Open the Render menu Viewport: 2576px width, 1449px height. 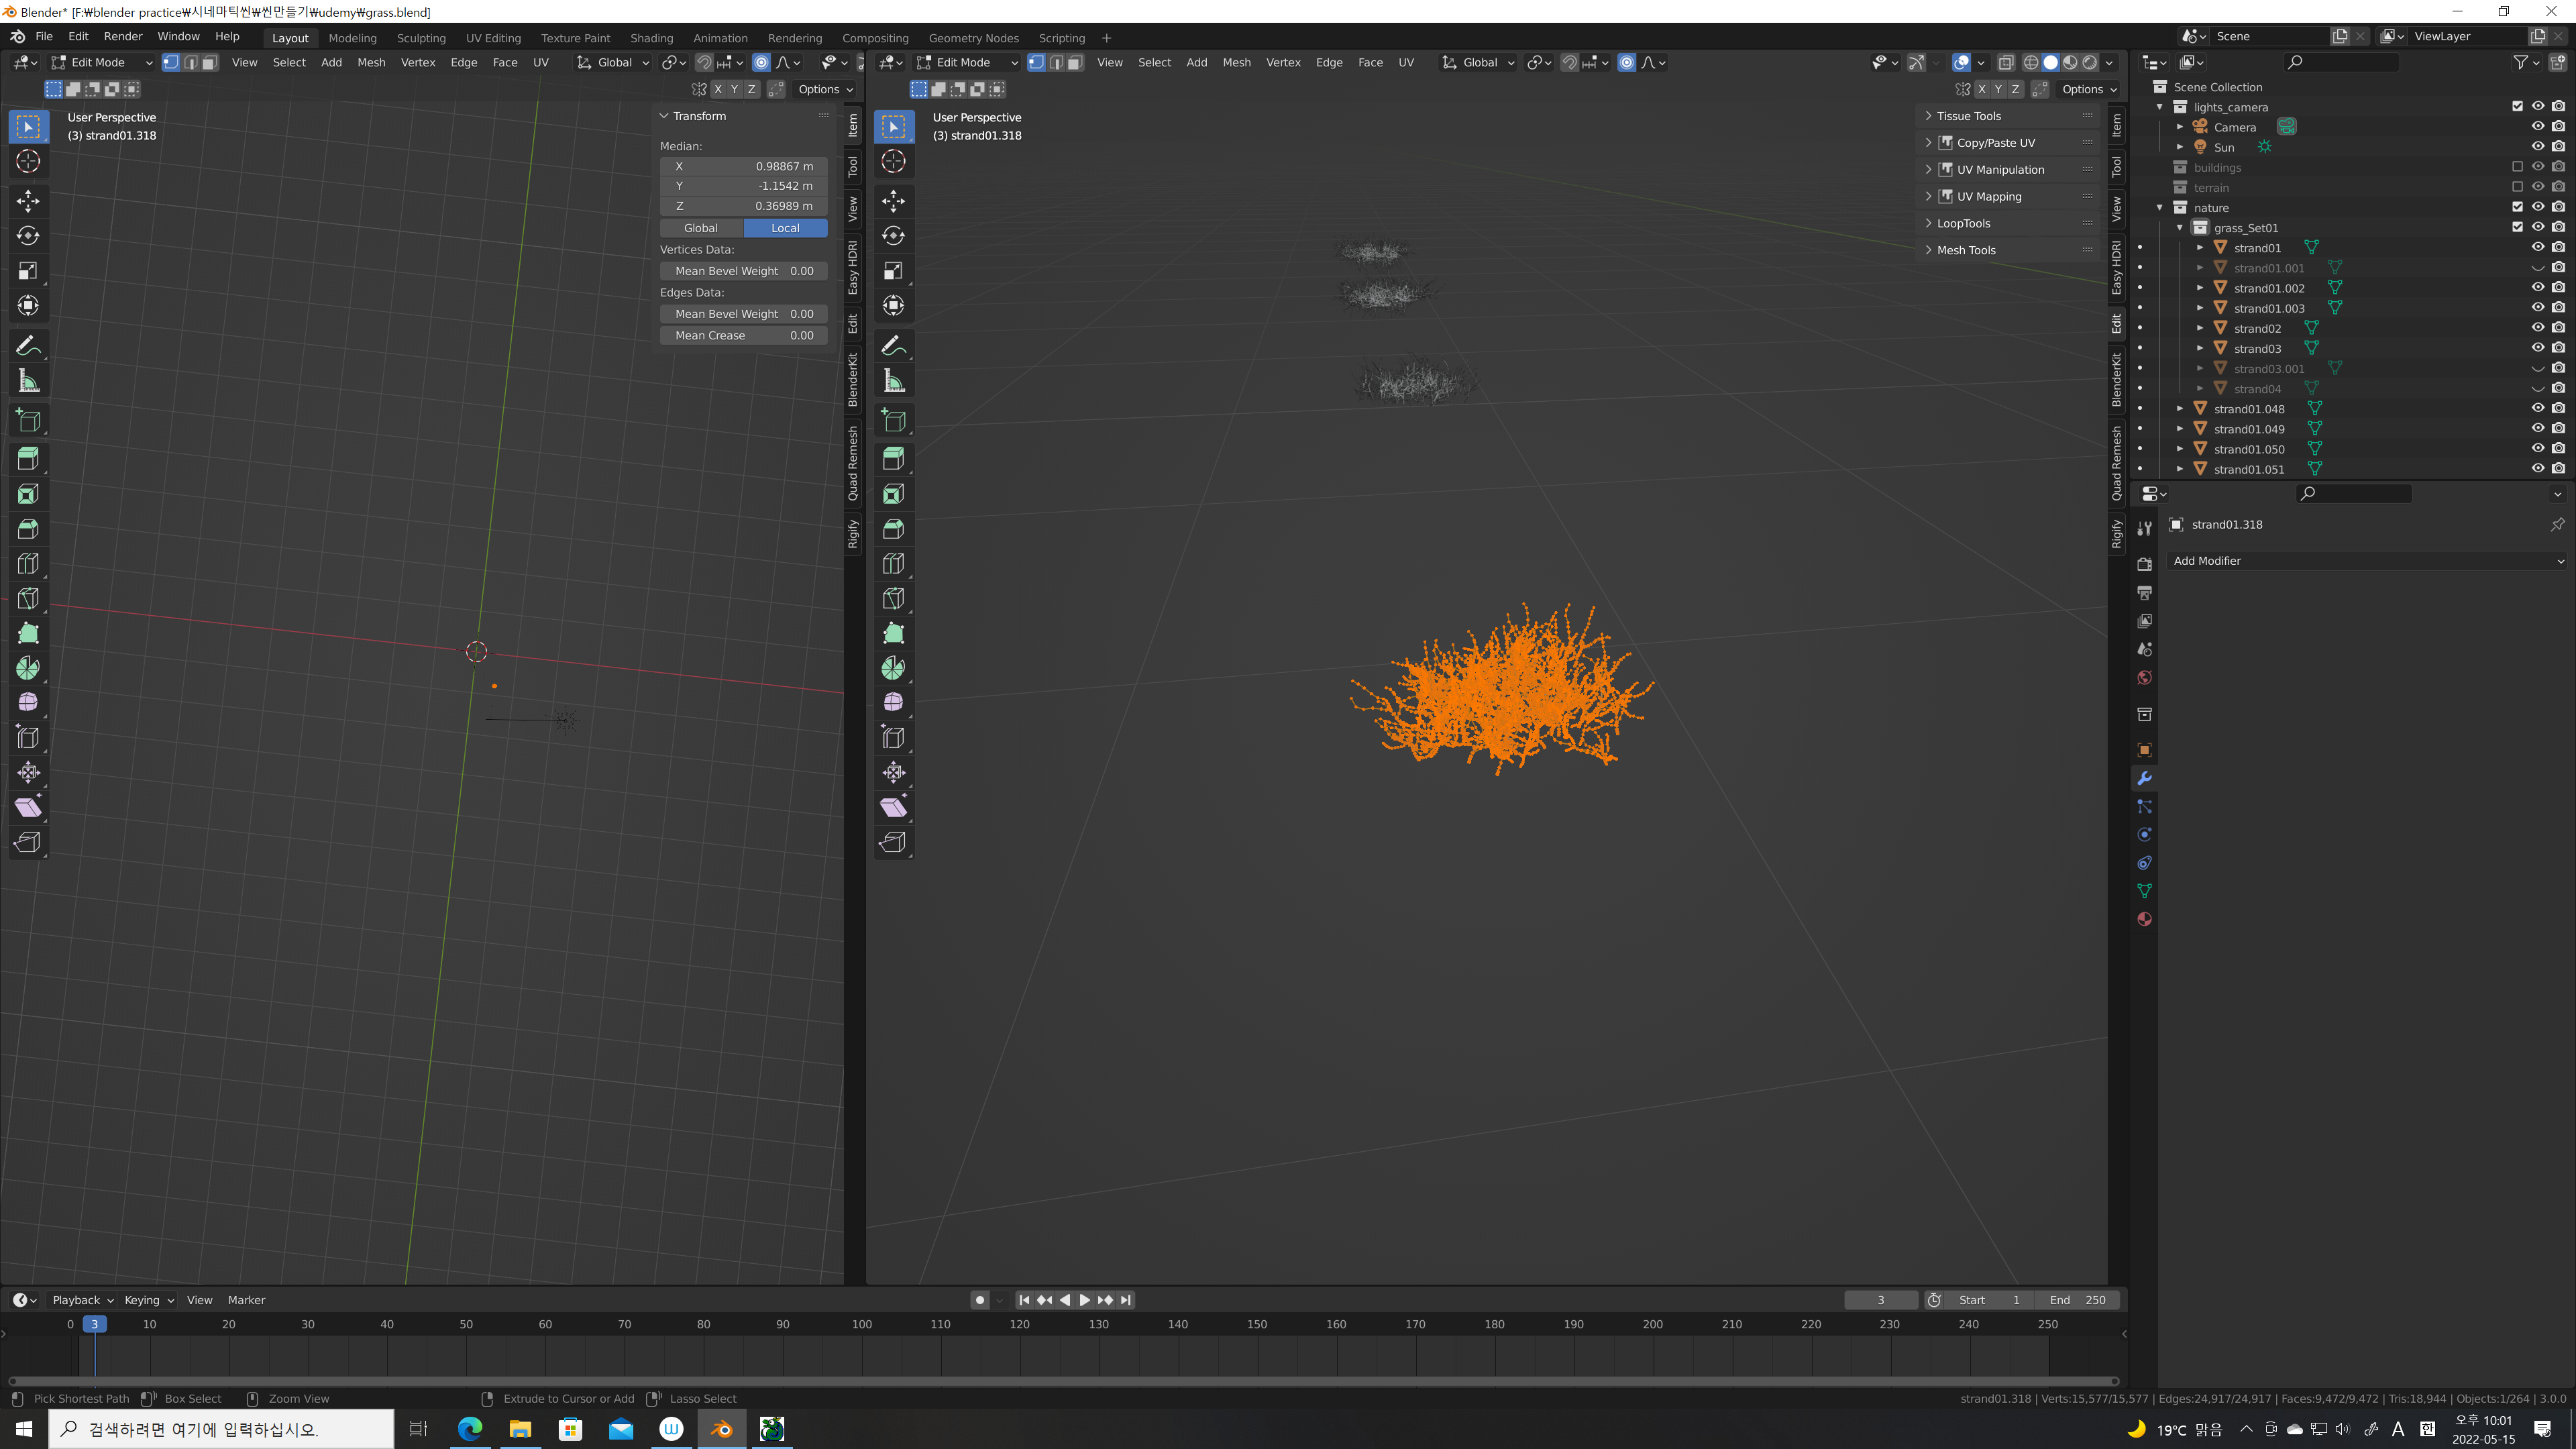[x=123, y=36]
